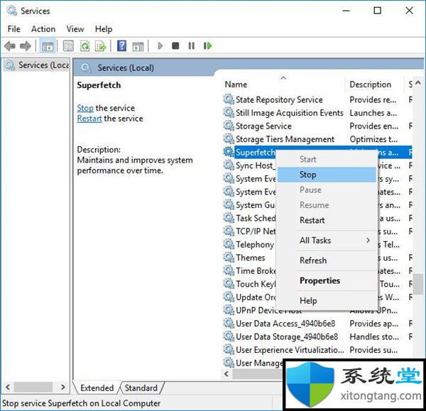
Task: Click the Stop the service link
Action: (85, 108)
